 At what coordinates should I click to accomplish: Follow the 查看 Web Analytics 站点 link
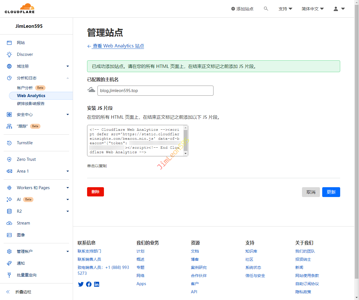pos(118,46)
